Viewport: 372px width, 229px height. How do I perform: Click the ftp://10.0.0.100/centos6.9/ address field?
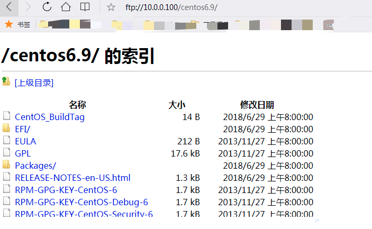pos(171,7)
